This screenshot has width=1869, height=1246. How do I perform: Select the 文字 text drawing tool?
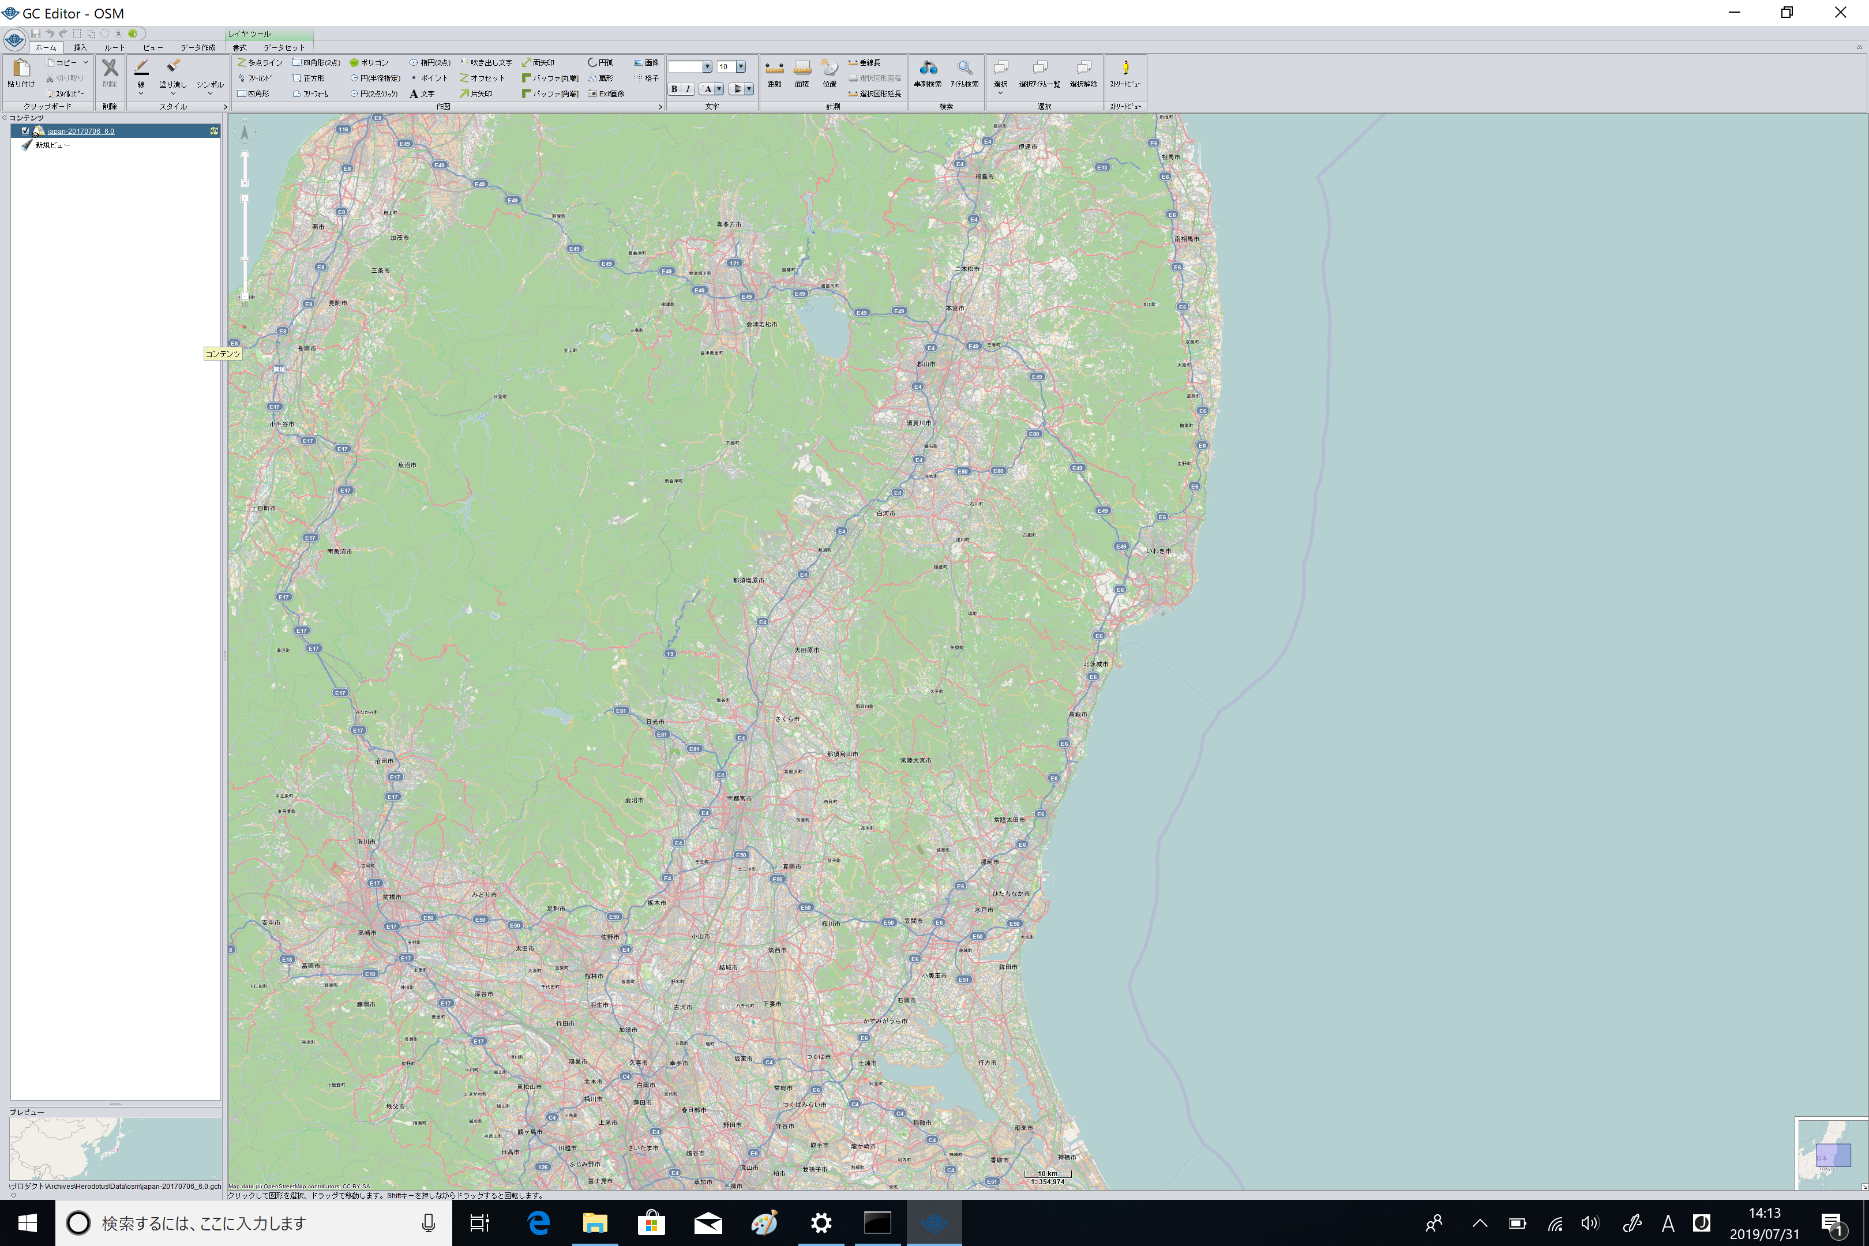(422, 94)
